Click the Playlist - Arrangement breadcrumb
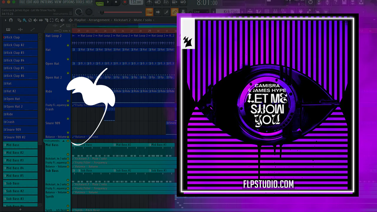377x212 pixels. click(92, 20)
